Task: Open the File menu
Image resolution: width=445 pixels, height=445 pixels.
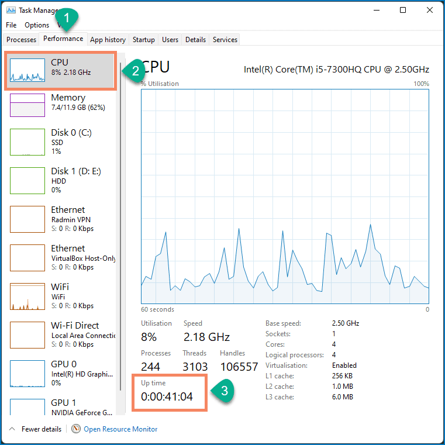Action: [x=11, y=25]
